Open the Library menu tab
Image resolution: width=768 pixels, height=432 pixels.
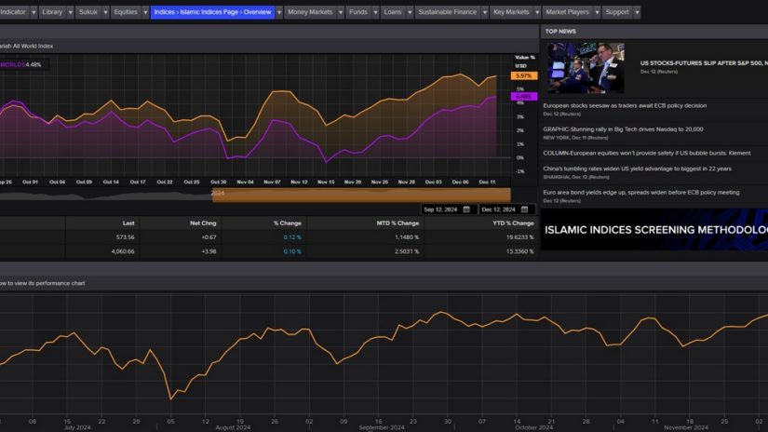(52, 12)
